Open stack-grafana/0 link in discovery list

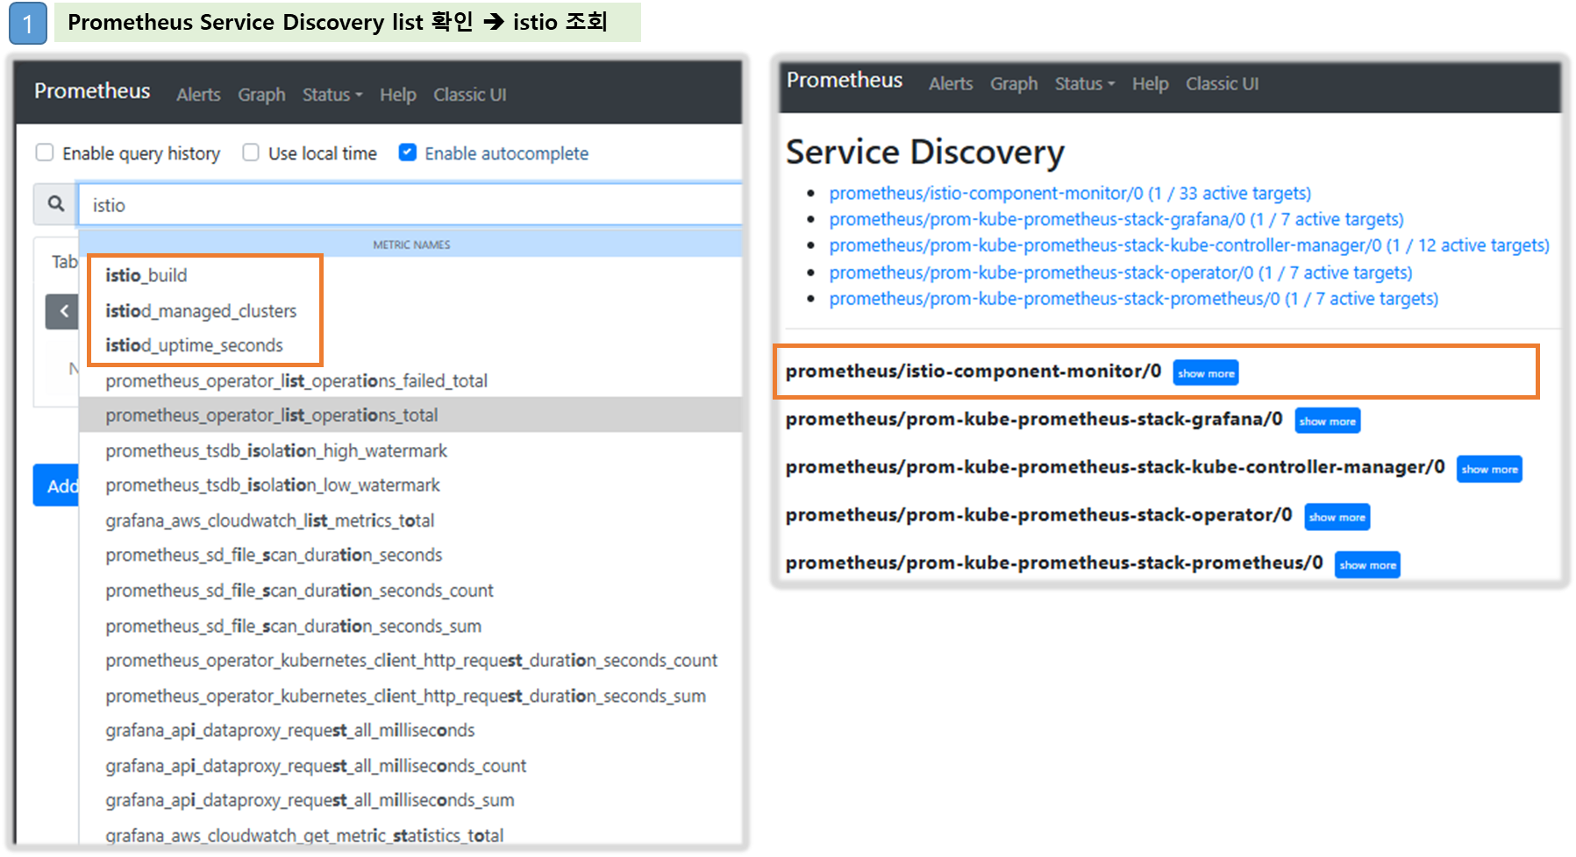tap(1116, 219)
